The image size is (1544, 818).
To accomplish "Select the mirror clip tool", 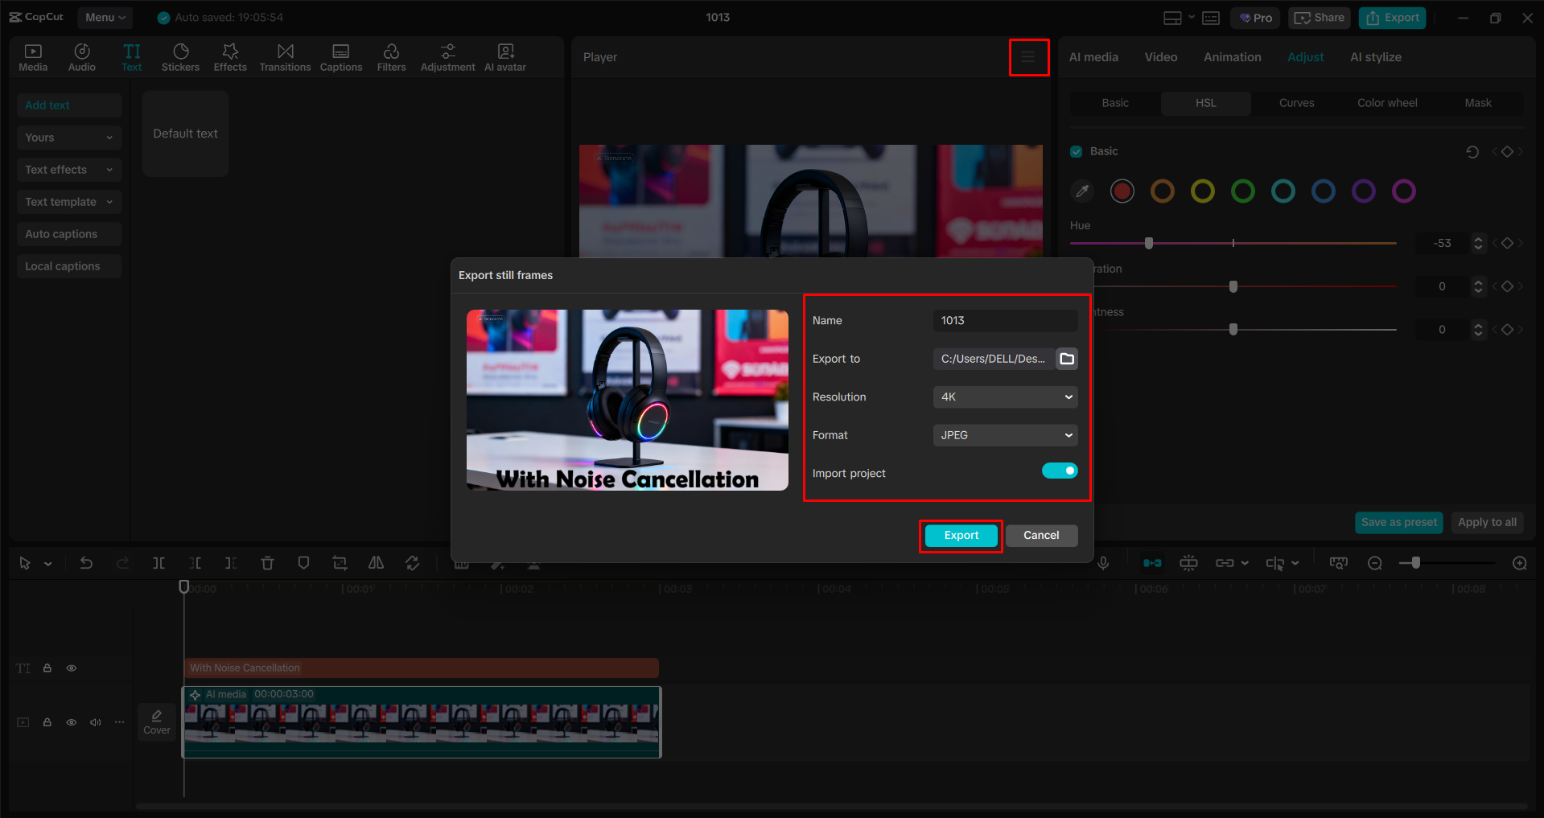I will 376,563.
